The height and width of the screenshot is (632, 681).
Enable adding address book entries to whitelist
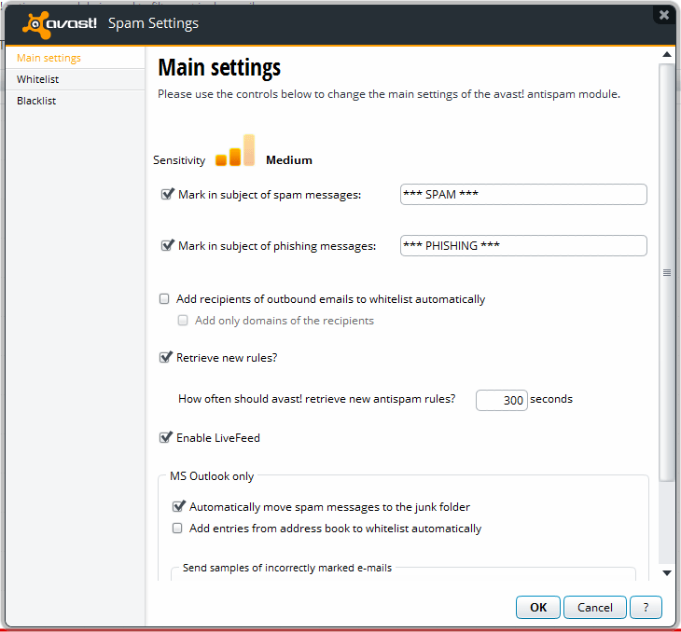tap(177, 529)
